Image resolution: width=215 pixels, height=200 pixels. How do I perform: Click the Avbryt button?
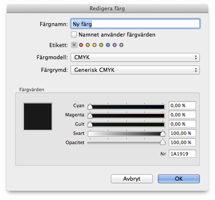132,179
